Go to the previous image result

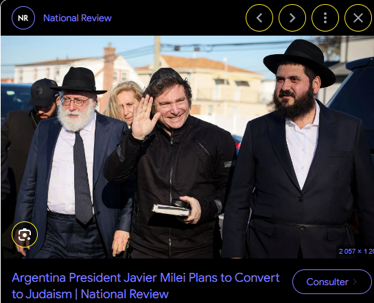[x=259, y=18]
